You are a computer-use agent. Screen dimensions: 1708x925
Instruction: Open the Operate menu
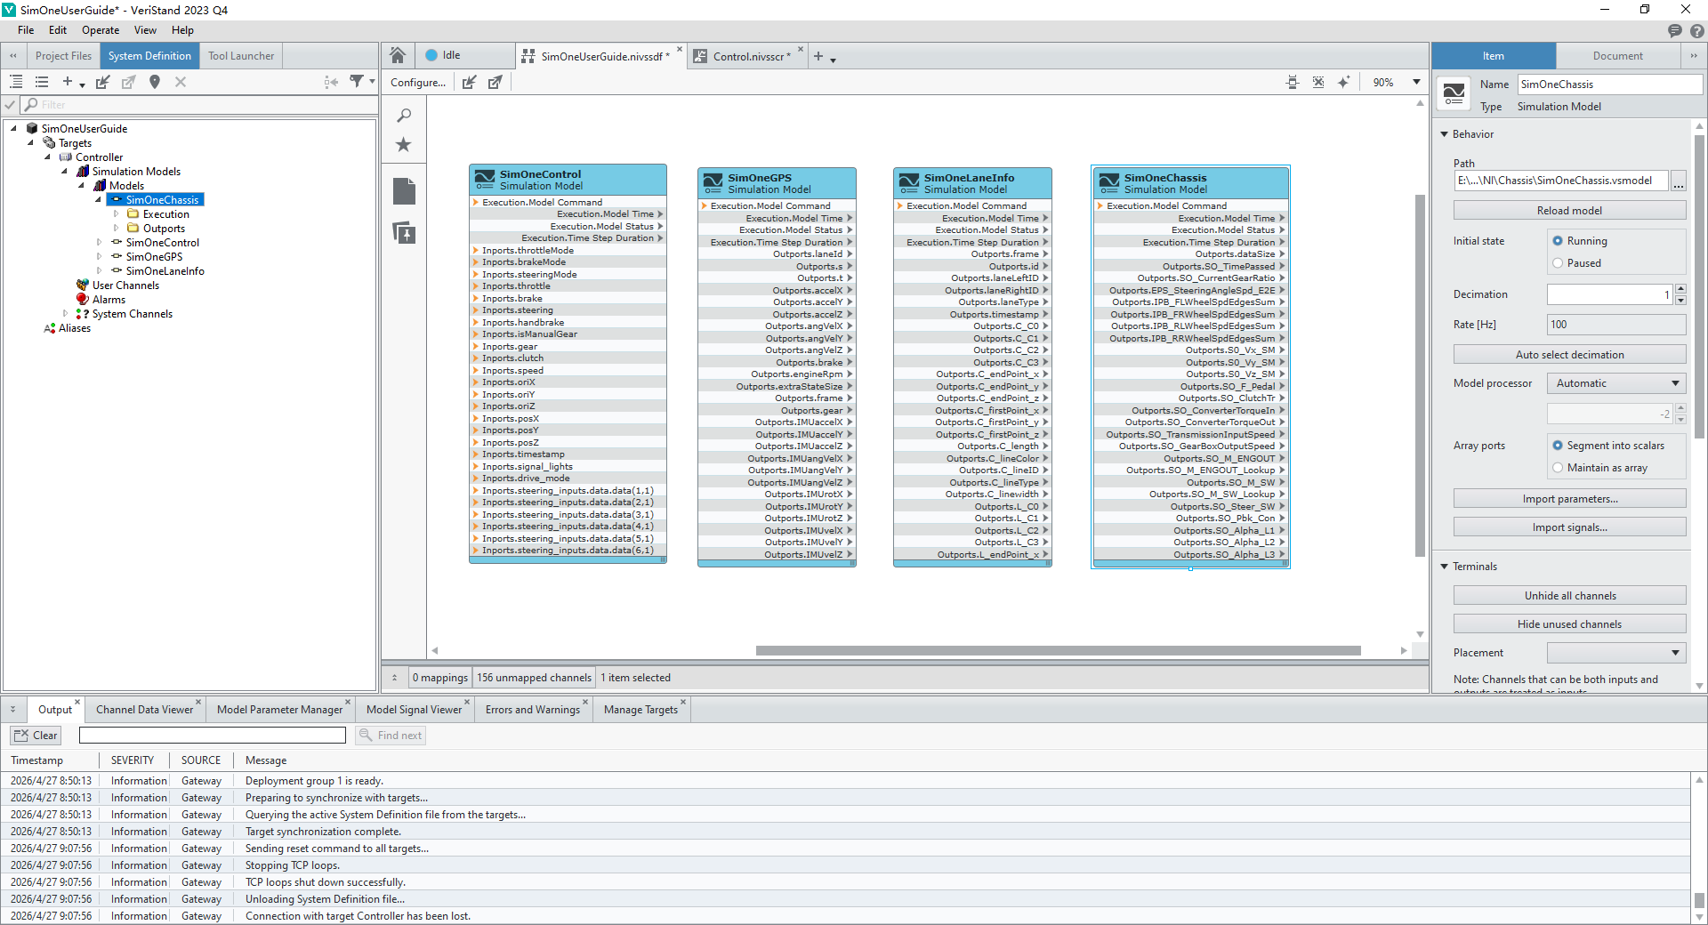tap(101, 30)
